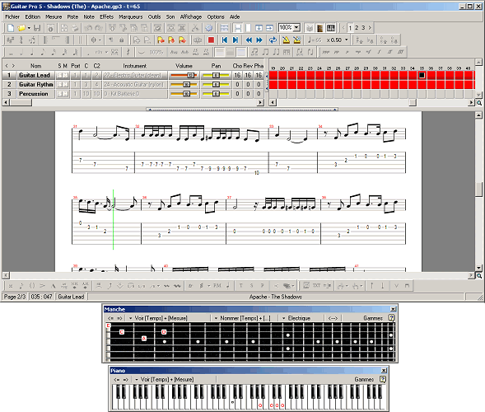This screenshot has width=485, height=412.
Task: Apply the 8va octave icon
Action: click(x=174, y=52)
